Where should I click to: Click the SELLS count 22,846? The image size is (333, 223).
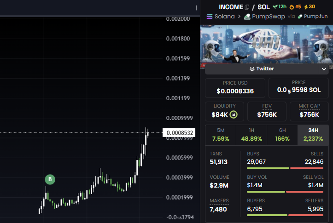(314, 162)
